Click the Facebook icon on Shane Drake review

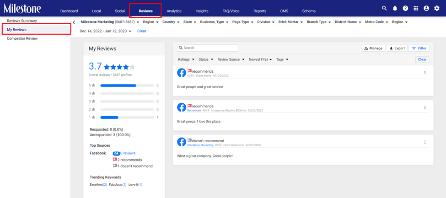[182, 73]
